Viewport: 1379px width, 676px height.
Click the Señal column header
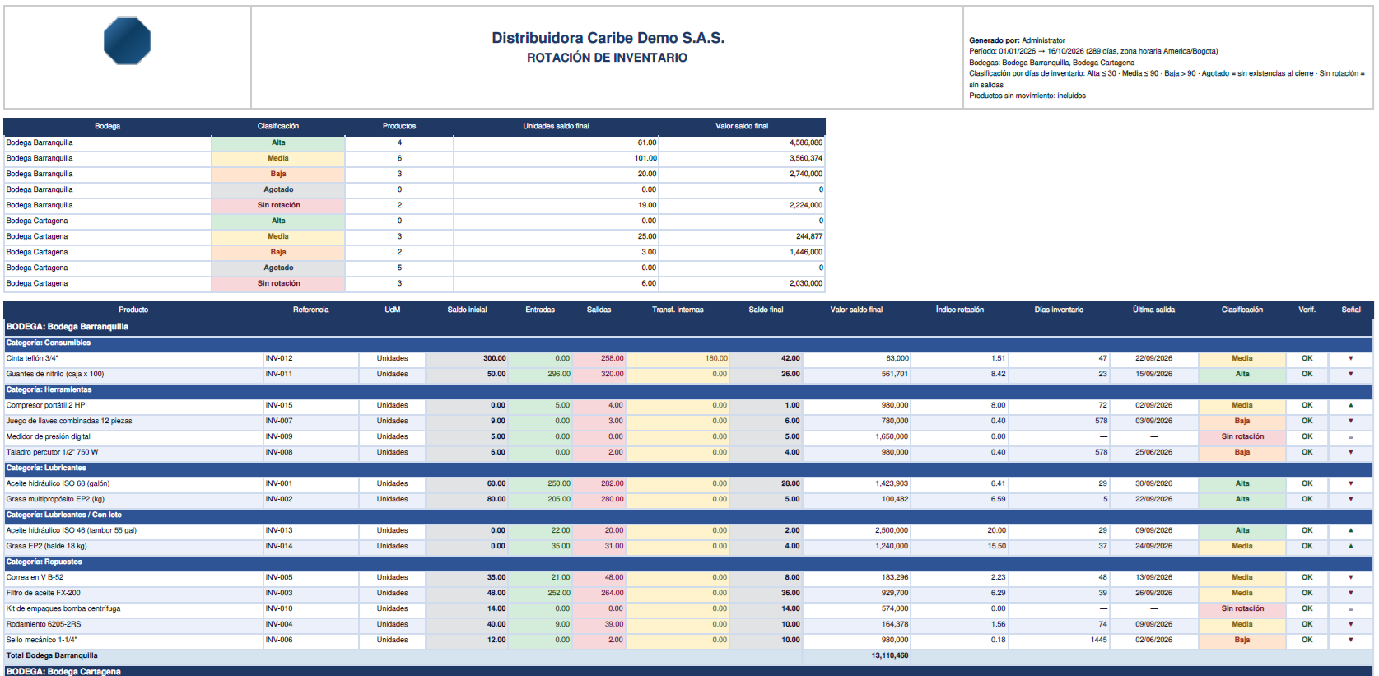[1350, 310]
